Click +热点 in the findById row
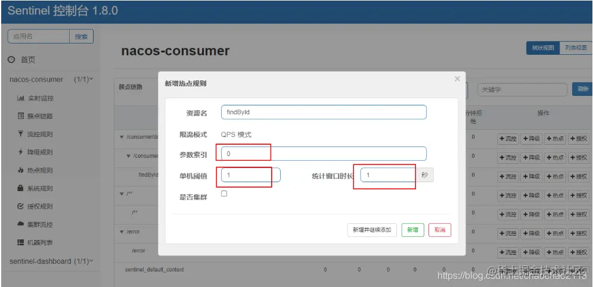Image resolution: width=593 pixels, height=287 pixels. point(555,176)
